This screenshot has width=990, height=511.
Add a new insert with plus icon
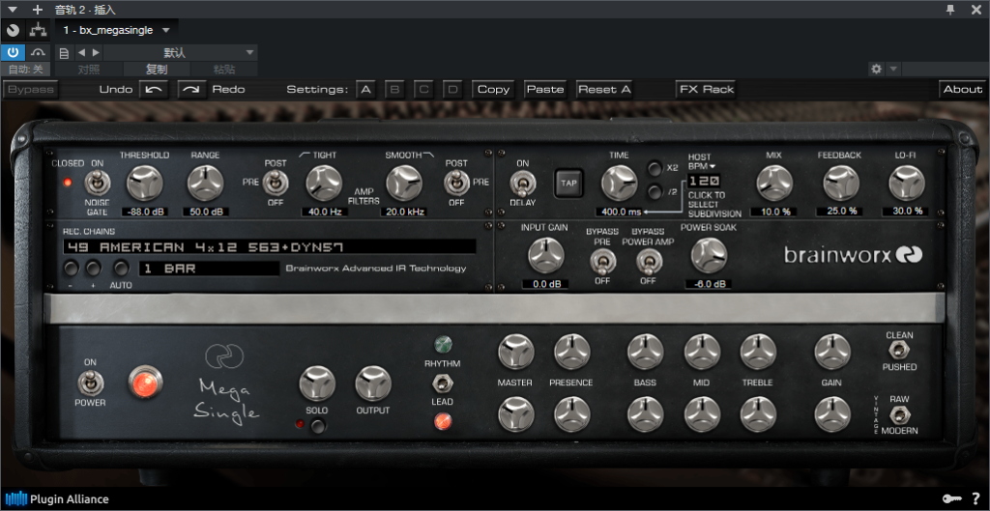coord(38,10)
